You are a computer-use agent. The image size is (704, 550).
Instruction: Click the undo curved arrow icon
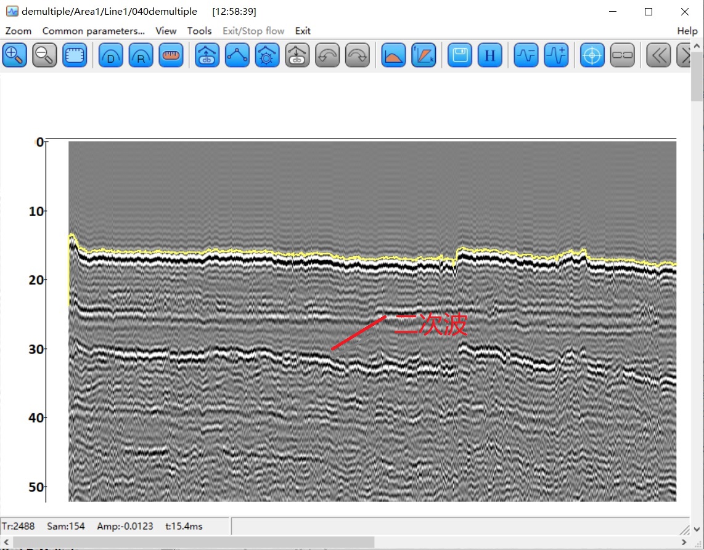pos(327,55)
